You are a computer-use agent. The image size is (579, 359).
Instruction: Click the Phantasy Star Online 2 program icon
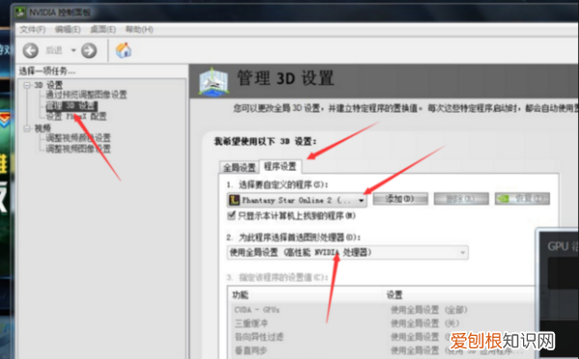click(x=234, y=200)
